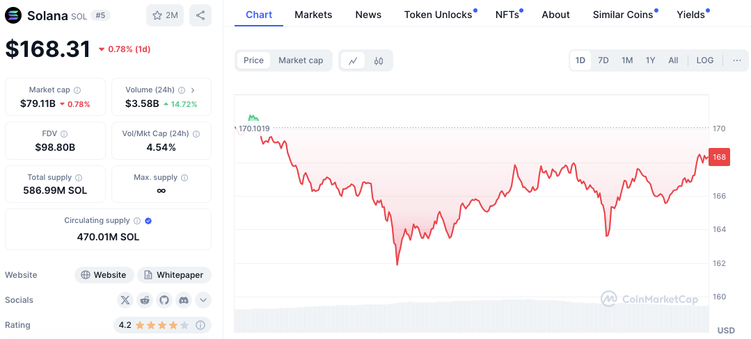Viewport: 751px width, 339px height.
Task: Open Solana's GitHub social icon
Action: [x=164, y=300]
